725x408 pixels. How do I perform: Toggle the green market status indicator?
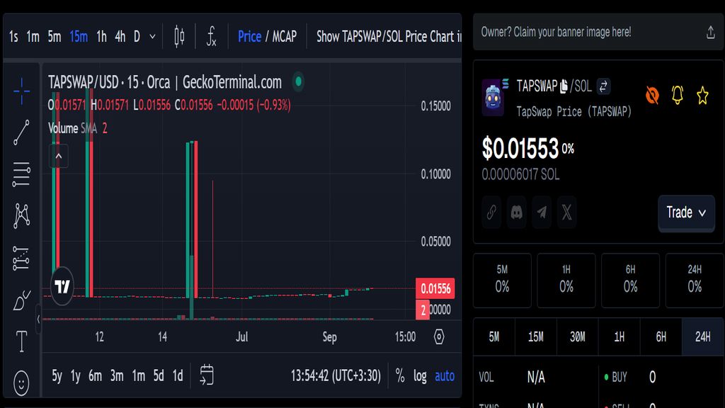click(299, 82)
